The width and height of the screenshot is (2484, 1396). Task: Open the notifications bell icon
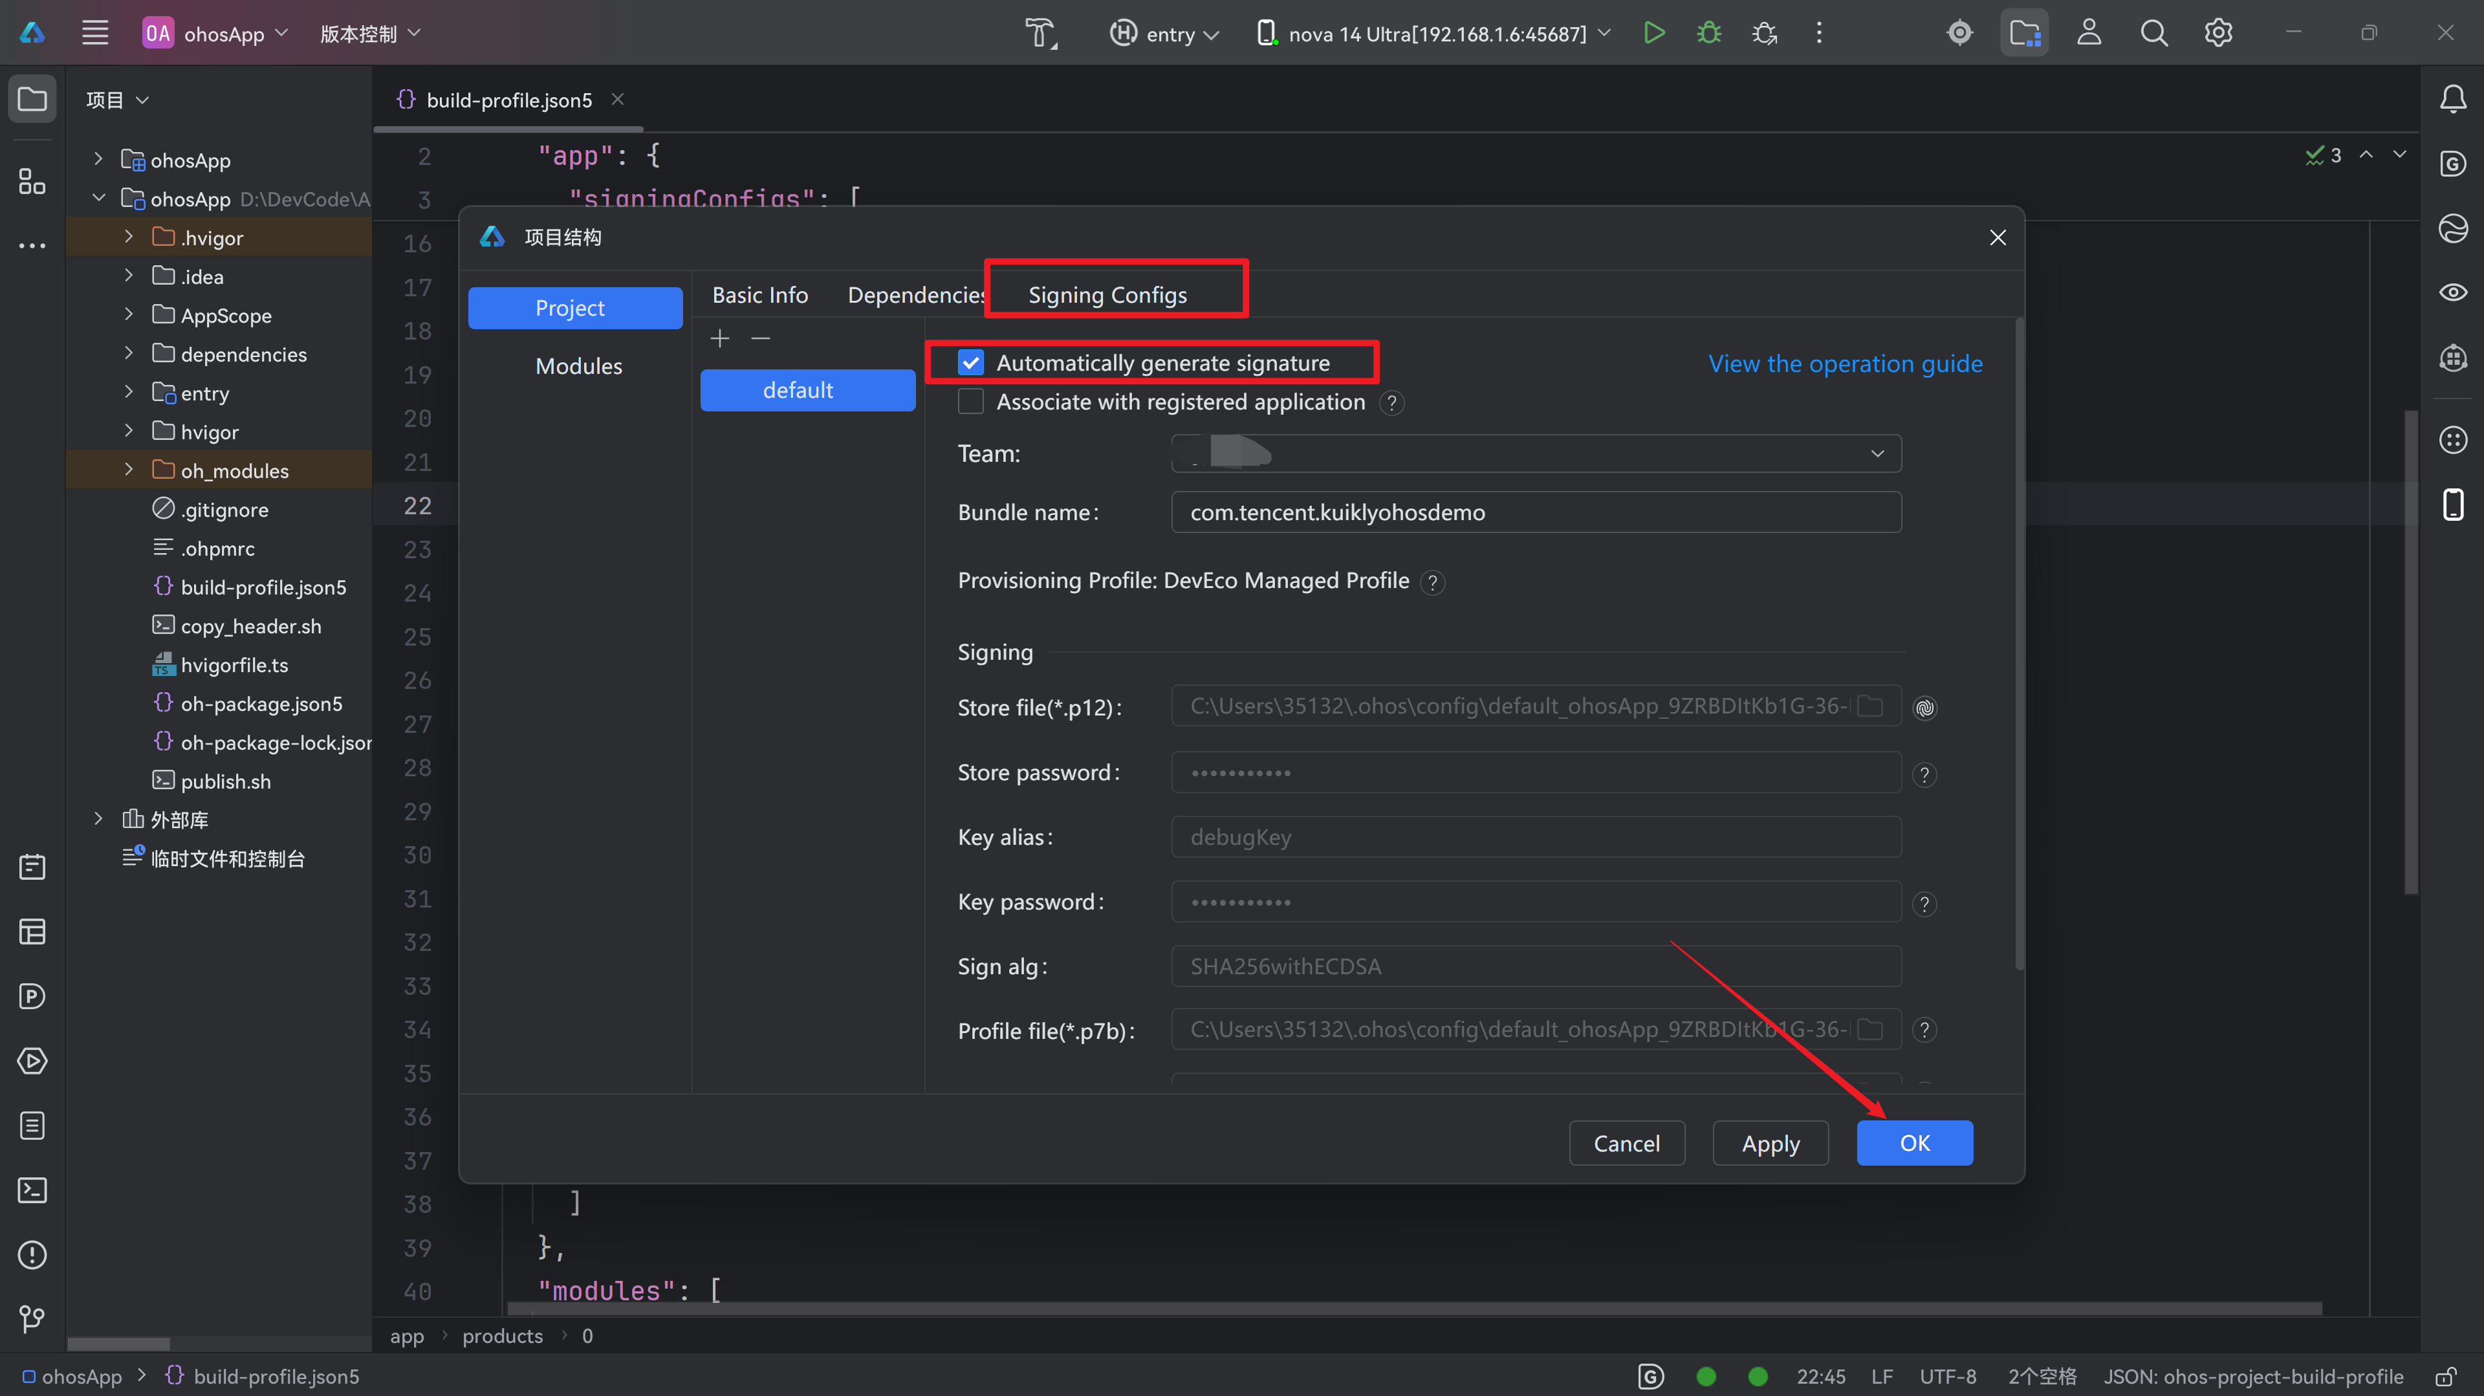click(2452, 98)
